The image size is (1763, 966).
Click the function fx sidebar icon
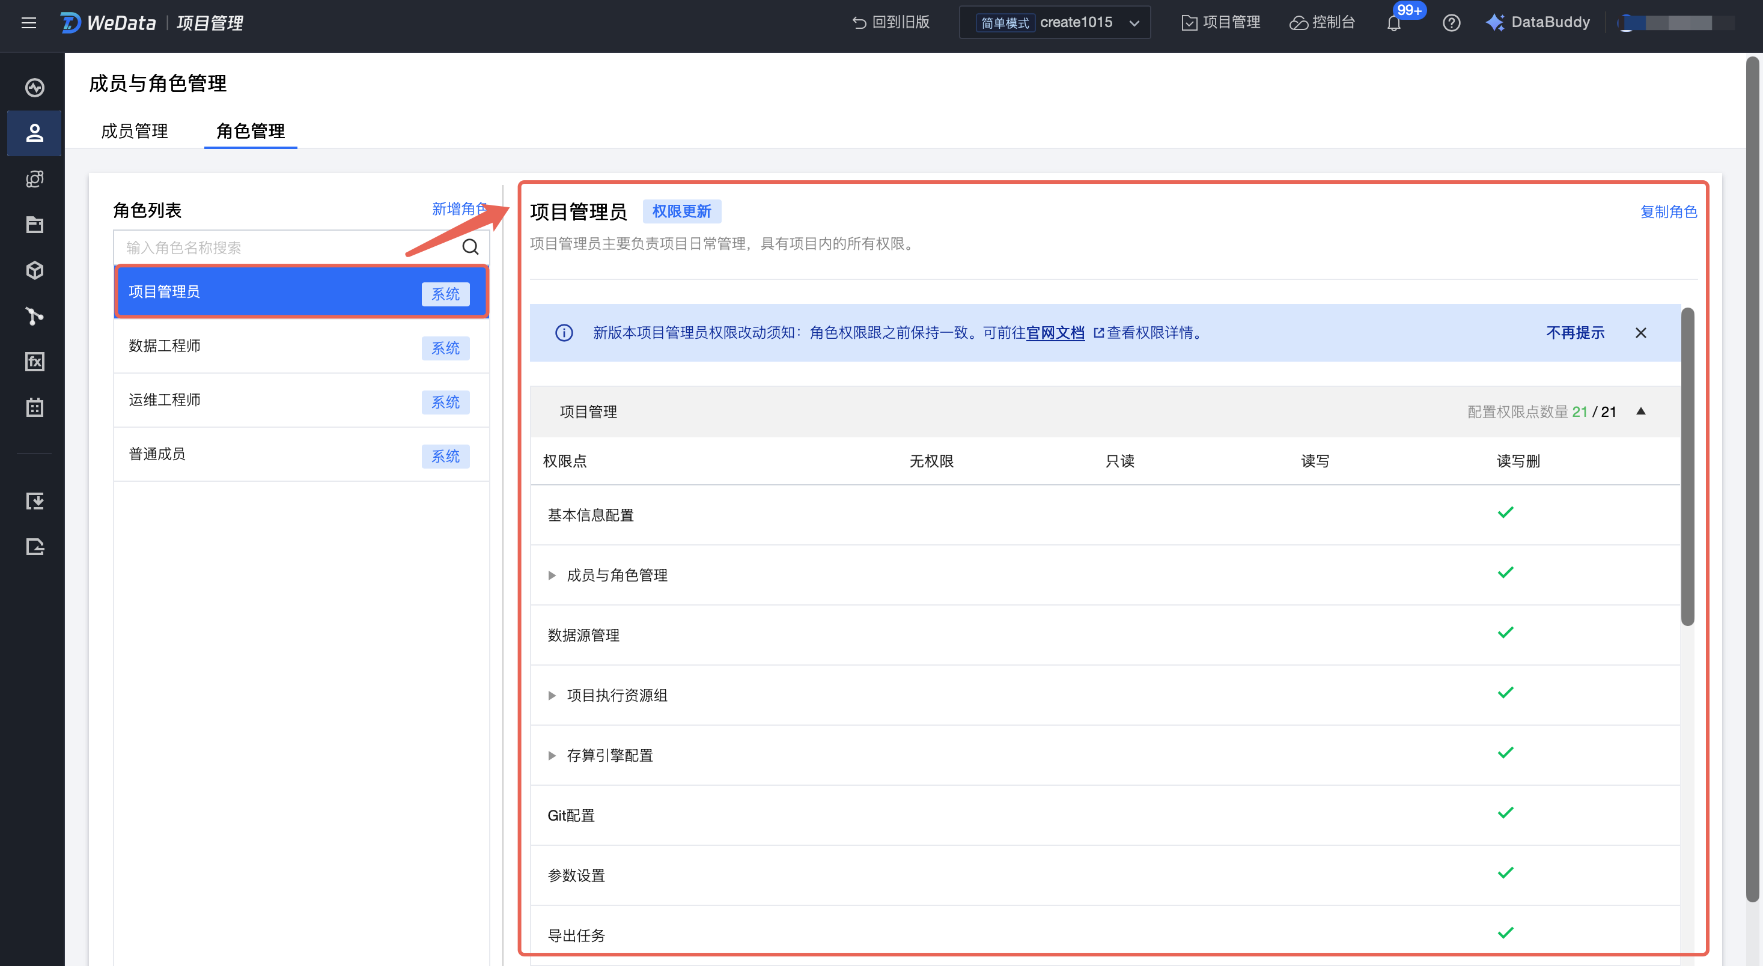(x=34, y=361)
